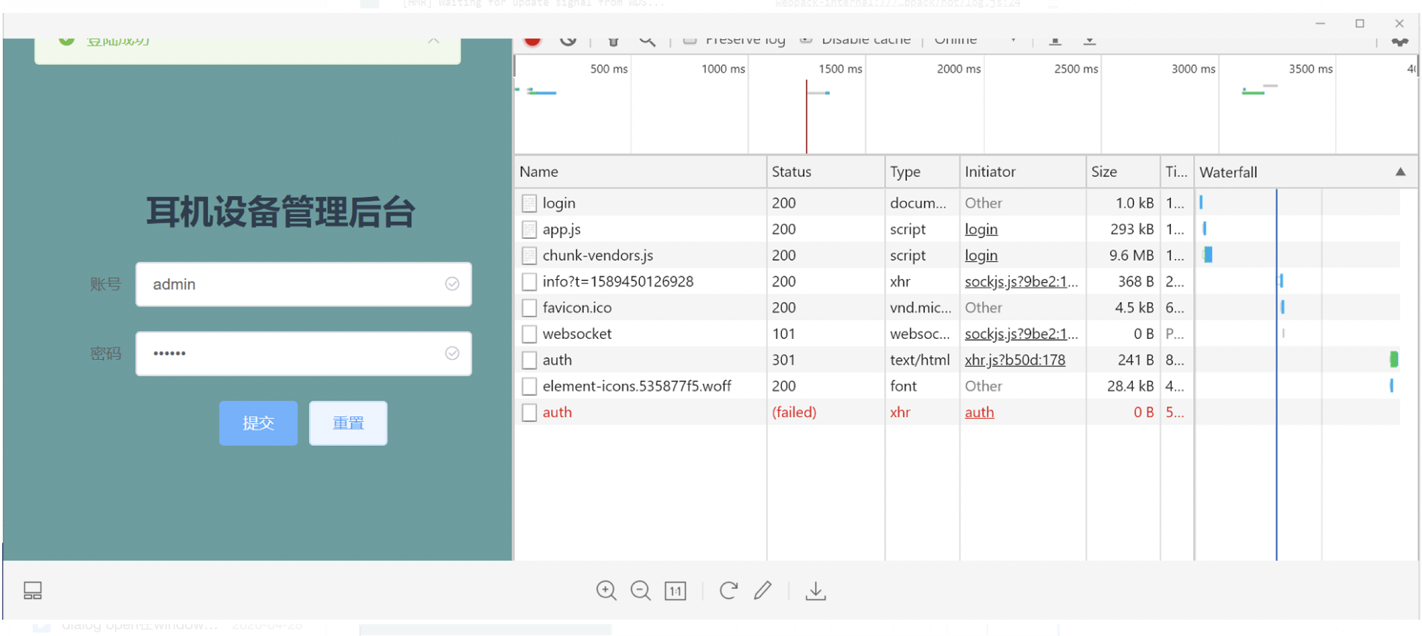
Task: Click the red record network log button
Action: coord(533,41)
